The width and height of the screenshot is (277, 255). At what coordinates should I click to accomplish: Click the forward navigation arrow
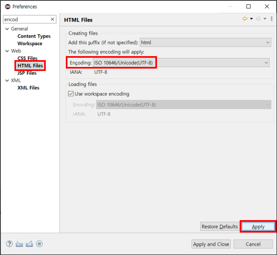(x=258, y=18)
